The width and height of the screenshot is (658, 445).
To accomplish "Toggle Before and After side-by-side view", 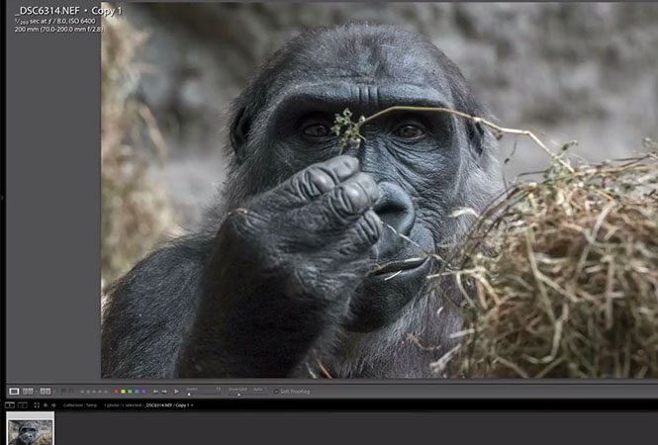I will (x=28, y=392).
